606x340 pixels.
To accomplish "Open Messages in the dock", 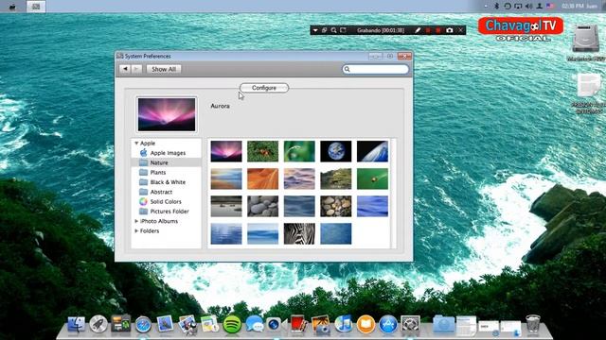I will pos(255,324).
